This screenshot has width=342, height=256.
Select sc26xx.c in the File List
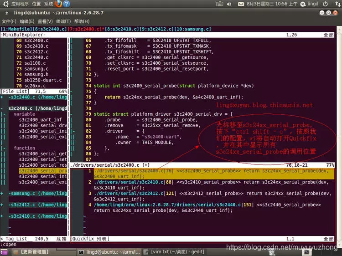click(x=35, y=86)
